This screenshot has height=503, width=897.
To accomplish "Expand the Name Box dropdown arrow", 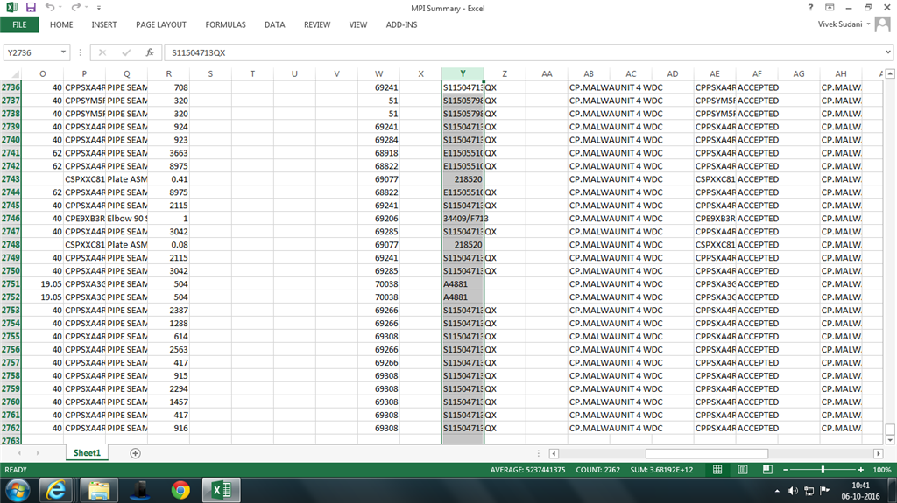I will click(63, 52).
